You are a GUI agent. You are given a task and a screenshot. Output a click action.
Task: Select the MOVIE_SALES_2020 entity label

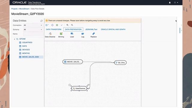coord(31,57)
